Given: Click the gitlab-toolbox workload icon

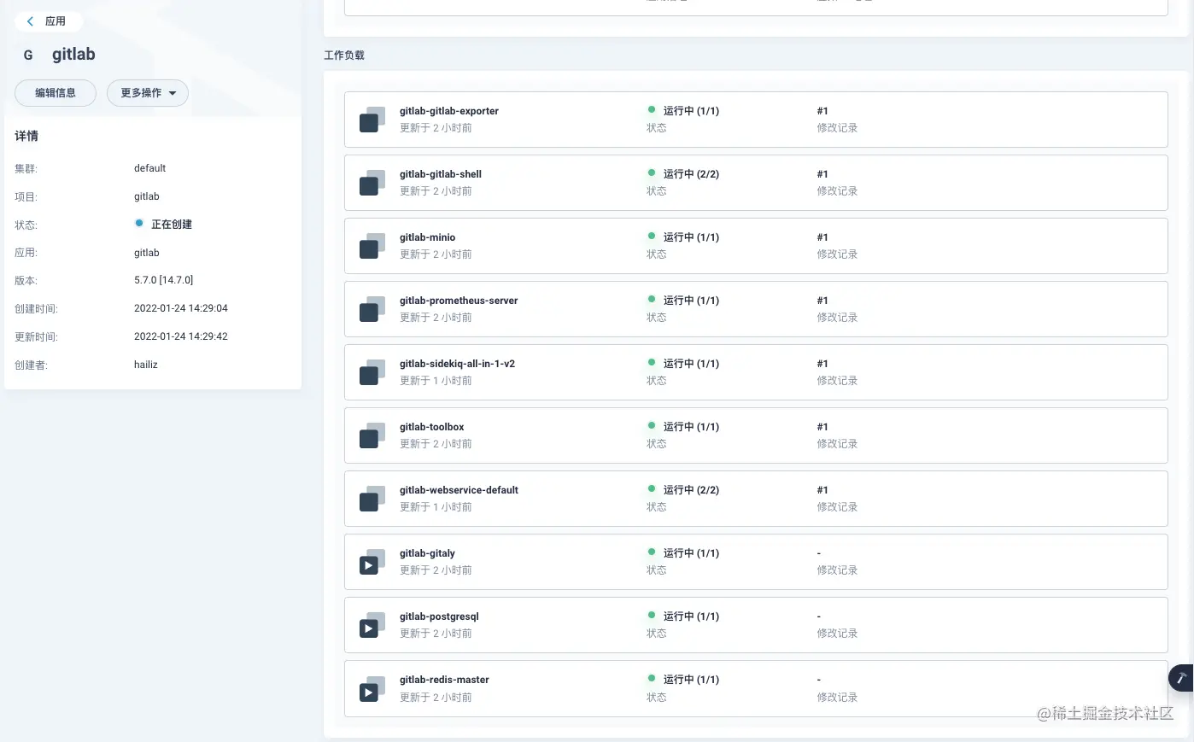Looking at the screenshot, I should click(x=372, y=435).
